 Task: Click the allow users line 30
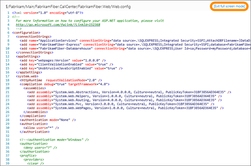pyautogui.click(x=41, y=128)
